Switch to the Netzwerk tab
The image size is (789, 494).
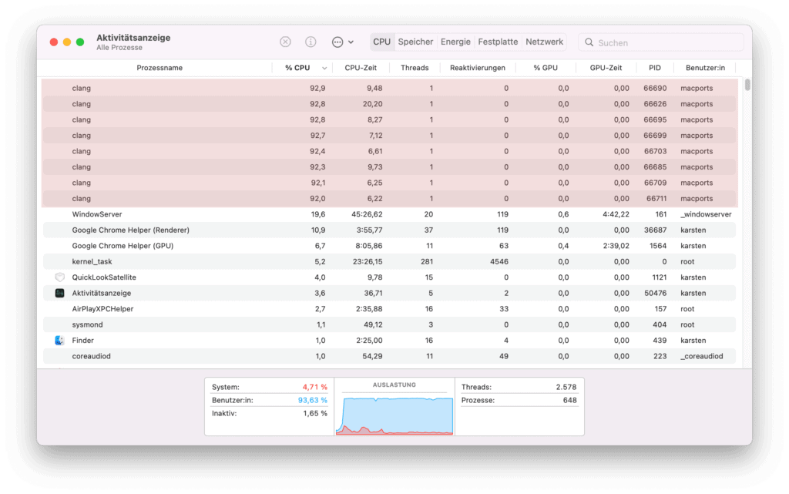coord(545,42)
